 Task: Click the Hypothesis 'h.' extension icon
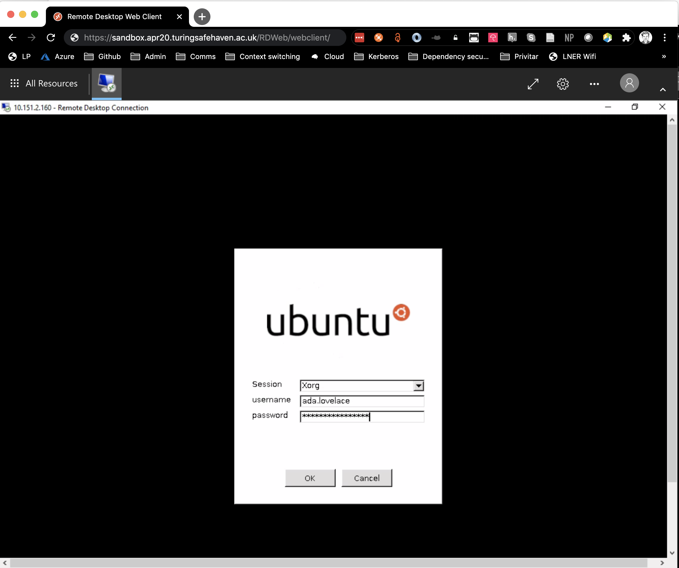point(512,38)
